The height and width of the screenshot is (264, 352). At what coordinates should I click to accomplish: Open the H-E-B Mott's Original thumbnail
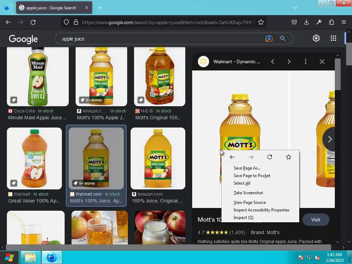[159, 77]
